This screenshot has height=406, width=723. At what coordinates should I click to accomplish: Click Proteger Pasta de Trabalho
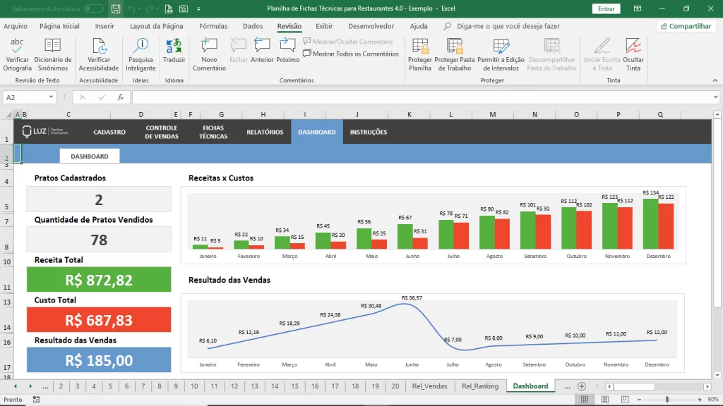(454, 54)
